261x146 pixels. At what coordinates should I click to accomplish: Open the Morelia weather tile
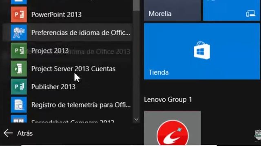tap(173, 10)
